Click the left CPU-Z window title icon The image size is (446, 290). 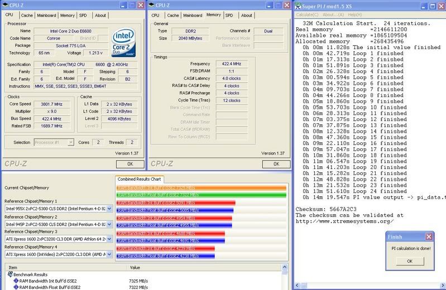tap(5, 5)
